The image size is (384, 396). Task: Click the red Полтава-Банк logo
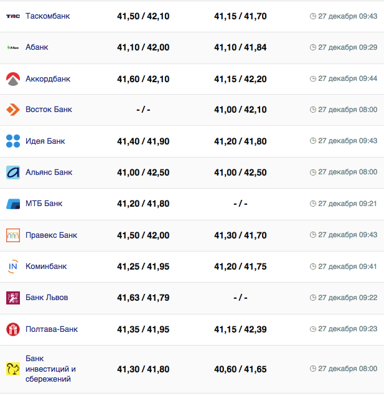pos(13,329)
